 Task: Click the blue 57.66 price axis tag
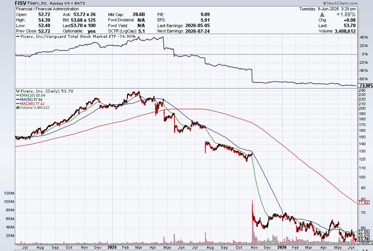point(363,232)
